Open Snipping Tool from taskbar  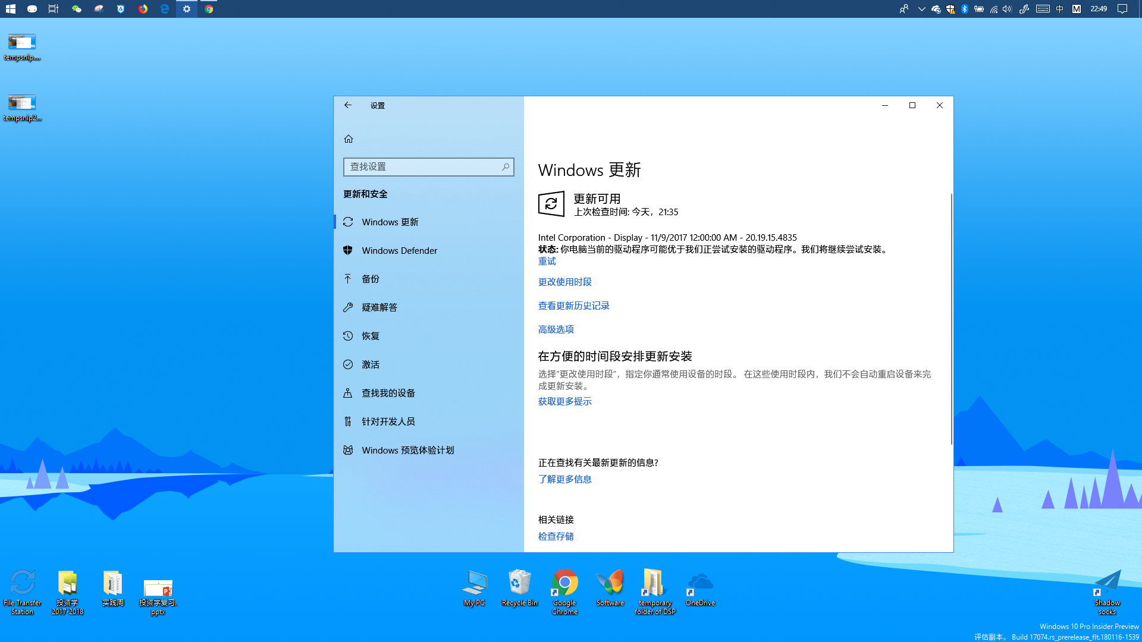pos(99,9)
